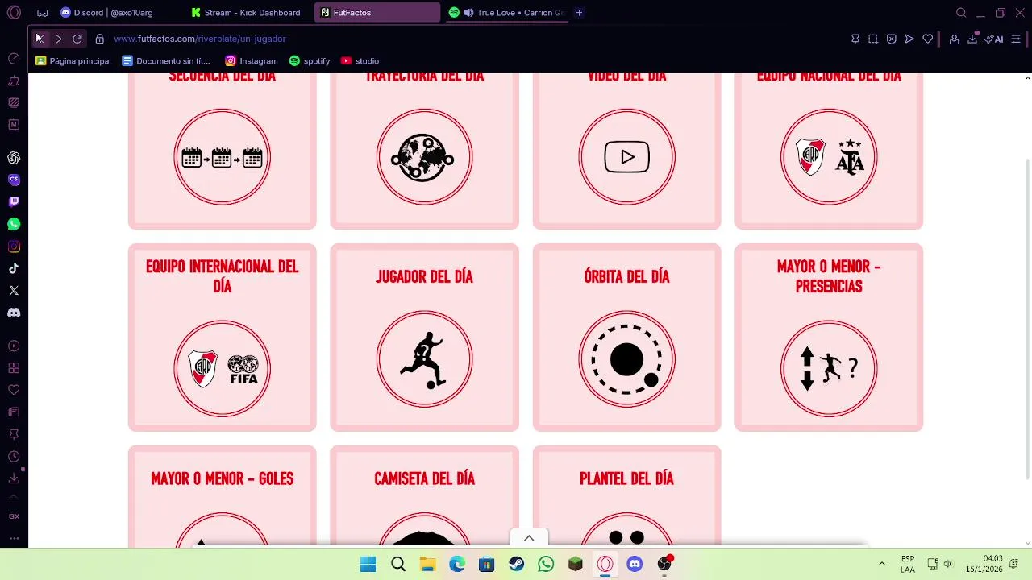This screenshot has width=1032, height=580.
Task: Bookmark the page with the heart icon
Action: [928, 39]
